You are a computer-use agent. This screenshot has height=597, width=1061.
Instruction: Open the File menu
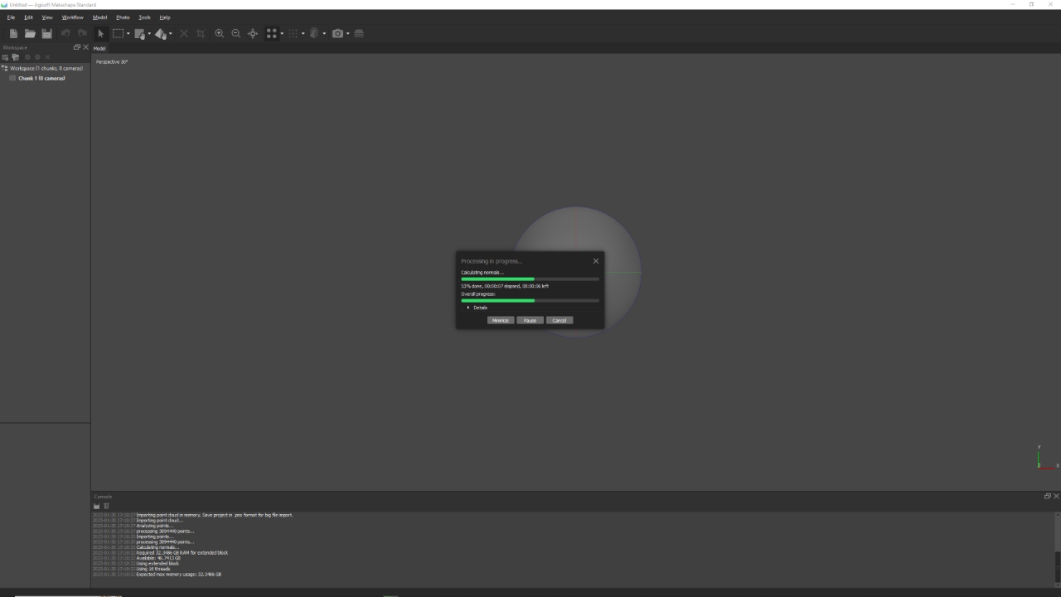11,17
